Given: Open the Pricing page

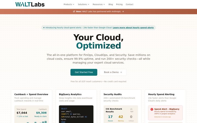Looking at the screenshot, I should click(x=119, y=4).
